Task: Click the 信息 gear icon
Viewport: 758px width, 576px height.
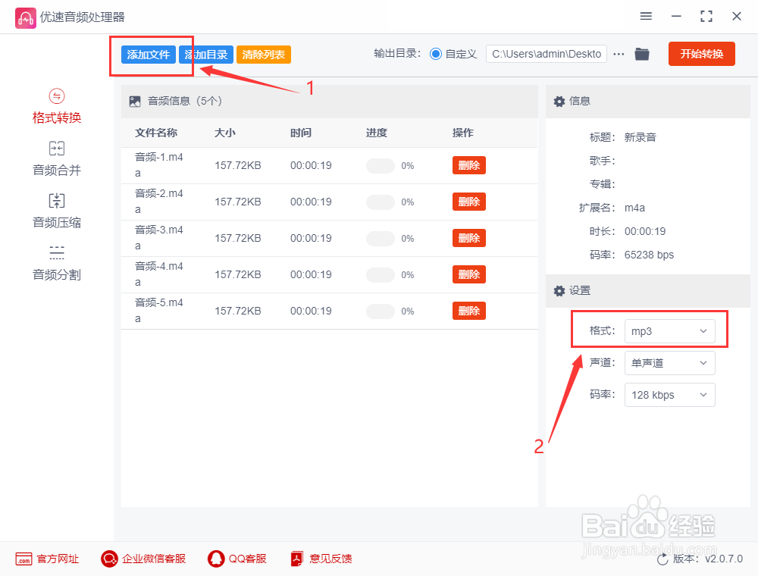Action: pyautogui.click(x=559, y=101)
